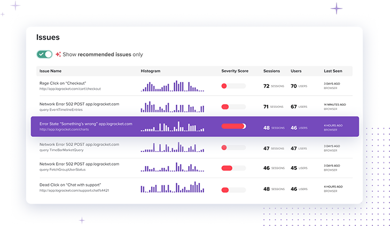Click the support.chat%4421 URL text
This screenshot has width=390, height=226.
(x=74, y=190)
